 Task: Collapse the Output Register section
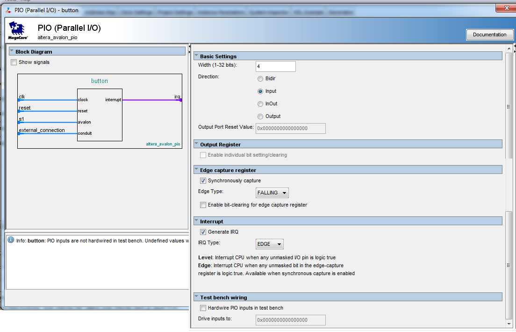(196, 144)
